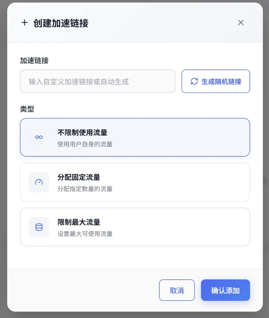Focus the 输入自定义加速链接或自动生成 input field
This screenshot has height=318, width=269.
coord(98,81)
